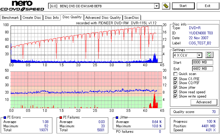Click Jitter average 8.64 %

coord(157,122)
